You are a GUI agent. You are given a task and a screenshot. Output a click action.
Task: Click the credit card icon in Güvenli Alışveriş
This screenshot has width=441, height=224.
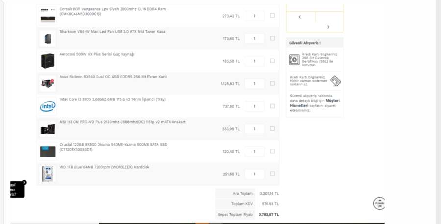tap(335, 81)
